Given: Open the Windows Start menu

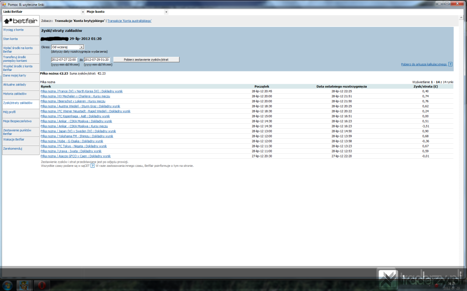Looking at the screenshot, I should pyautogui.click(x=6, y=286).
